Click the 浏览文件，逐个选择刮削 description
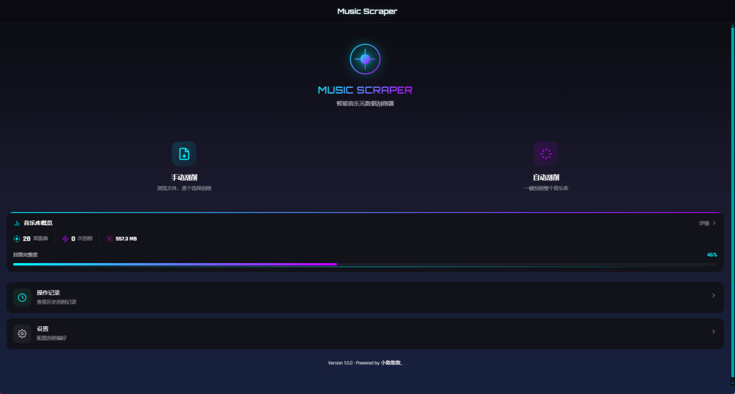Image resolution: width=735 pixels, height=394 pixels. point(184,188)
